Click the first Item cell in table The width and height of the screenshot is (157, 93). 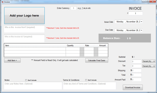(35, 49)
